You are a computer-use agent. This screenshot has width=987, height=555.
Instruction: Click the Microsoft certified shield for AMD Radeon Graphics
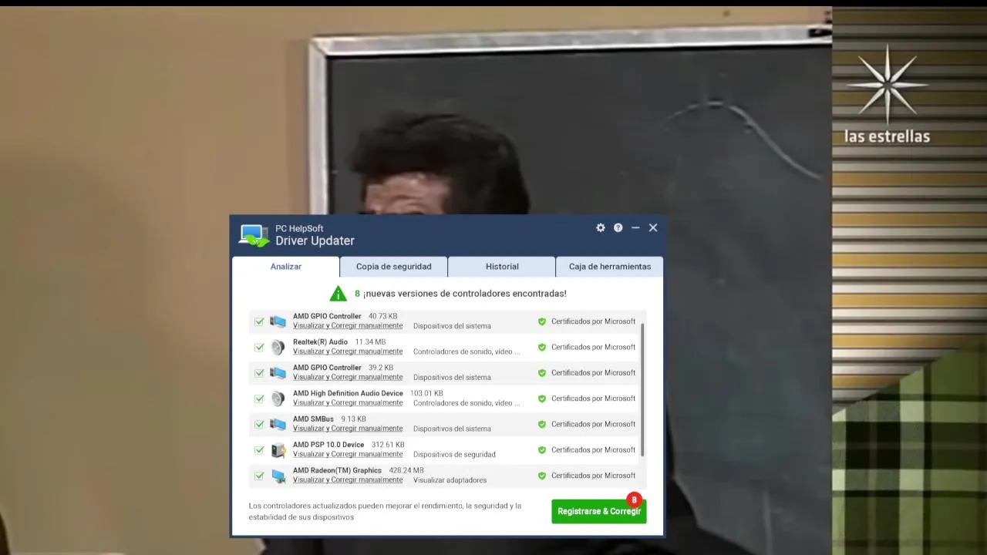coord(542,476)
